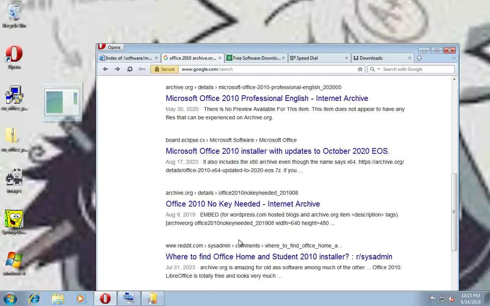The width and height of the screenshot is (490, 306).
Task: Click the scrollbar up arrow
Action: [x=454, y=79]
